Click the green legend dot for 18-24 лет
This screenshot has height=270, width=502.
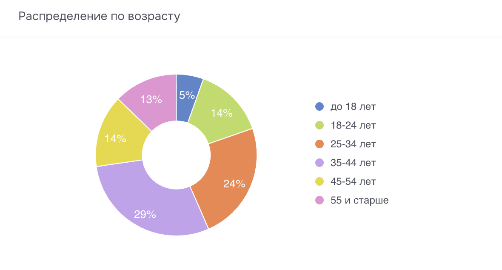[x=319, y=125]
